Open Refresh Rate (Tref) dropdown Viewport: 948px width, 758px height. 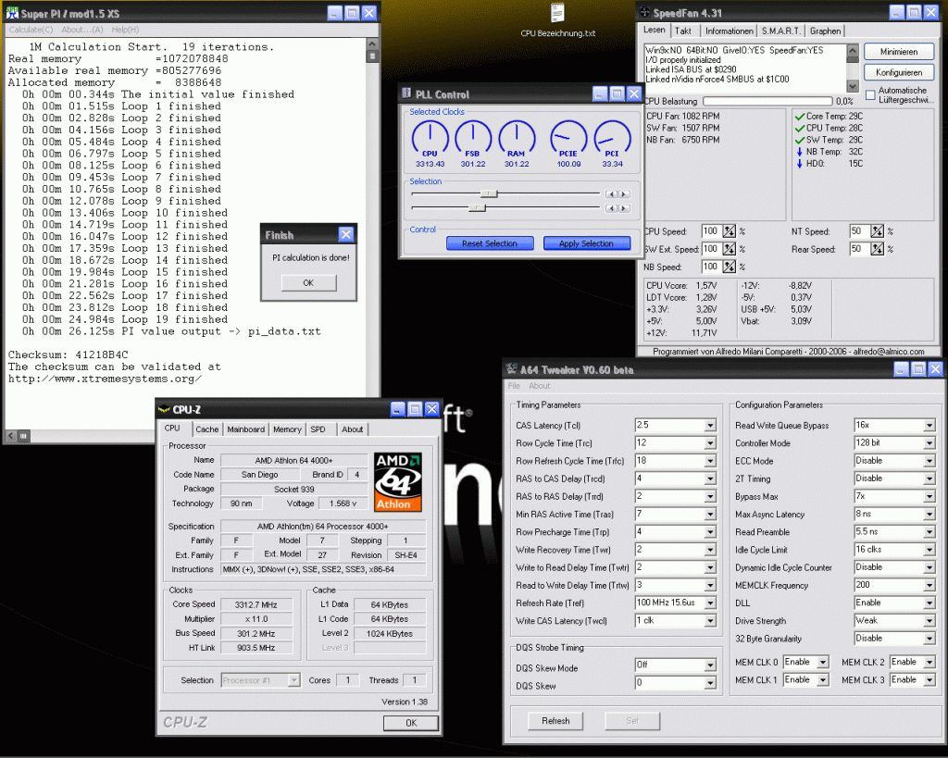(x=710, y=603)
